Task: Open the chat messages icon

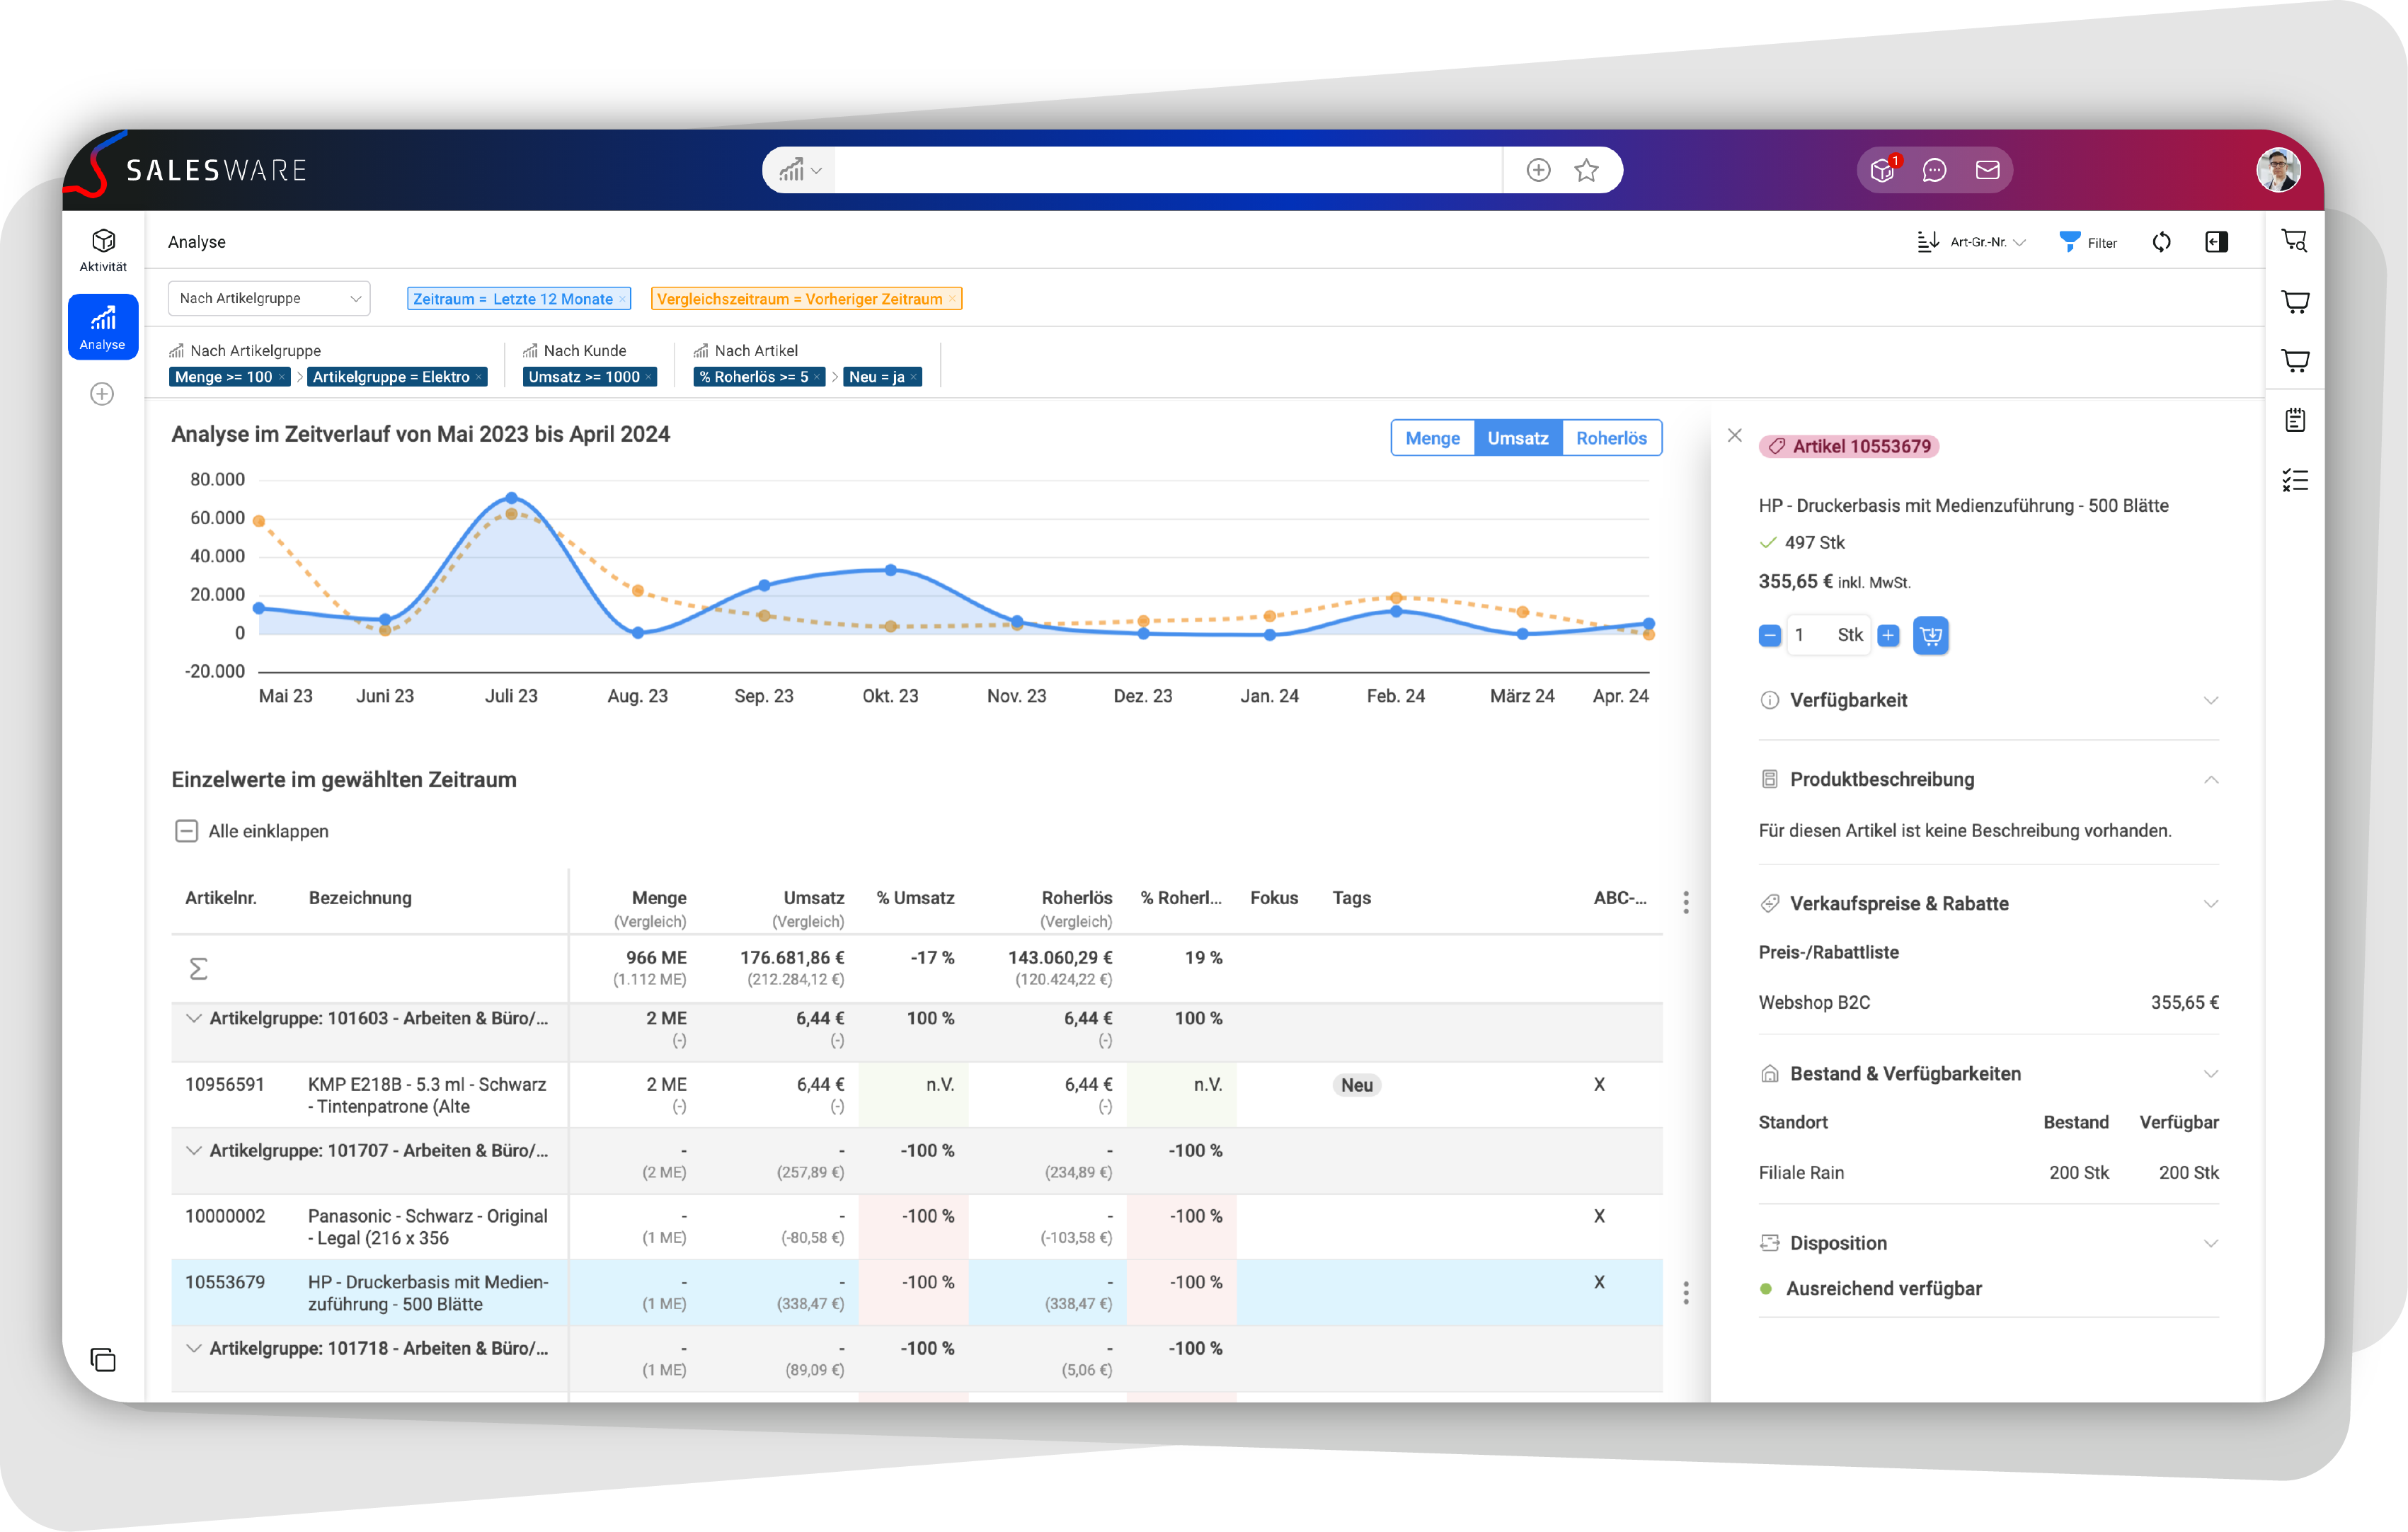Action: point(1934,170)
